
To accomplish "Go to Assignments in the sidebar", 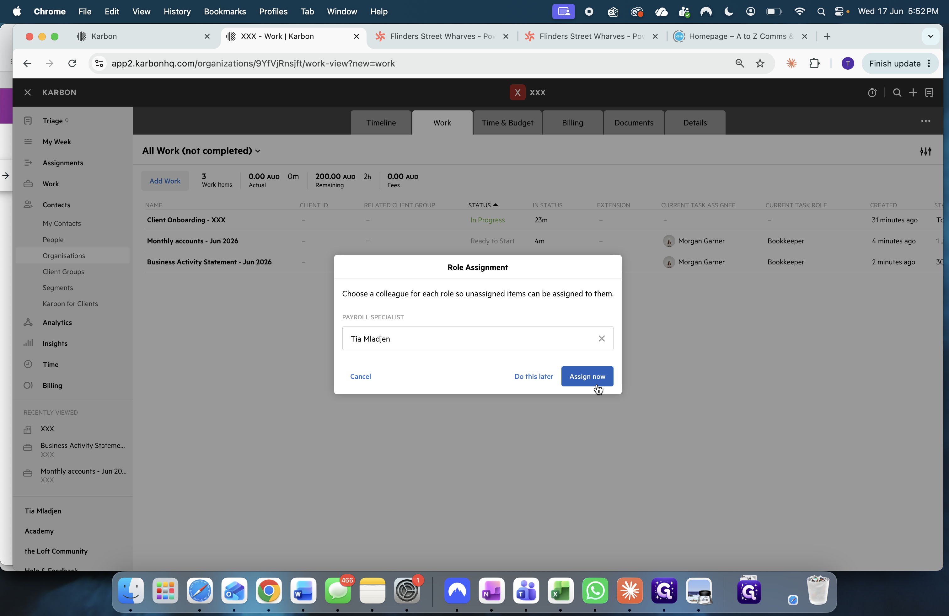I will [62, 162].
